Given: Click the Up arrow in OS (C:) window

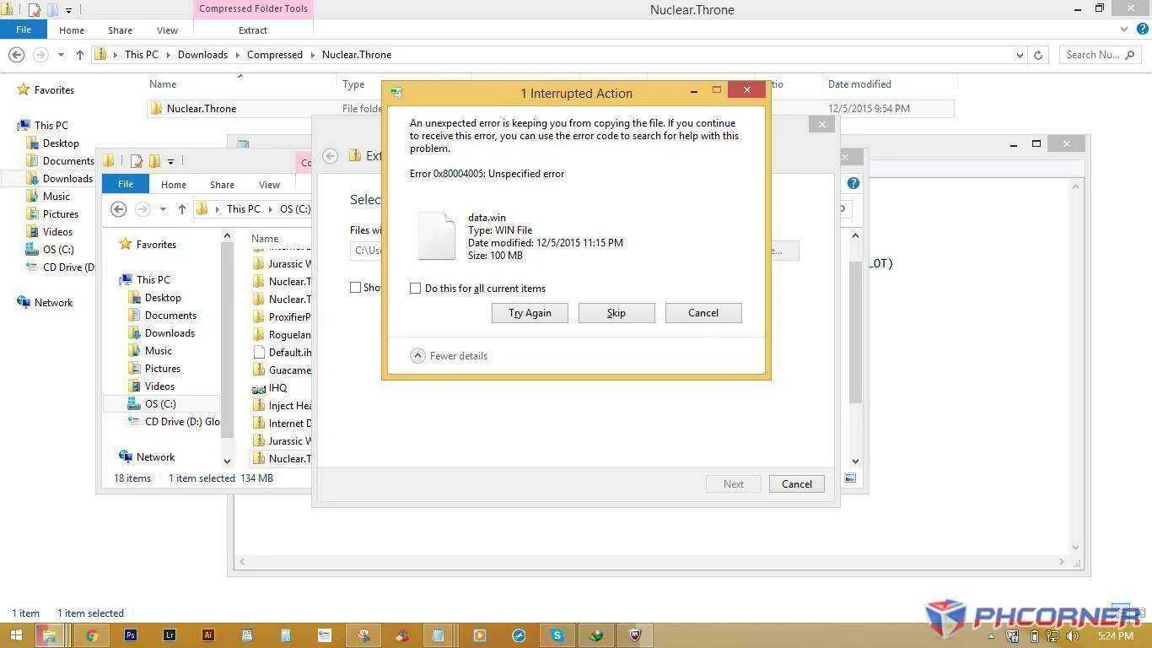Looking at the screenshot, I should [x=181, y=209].
